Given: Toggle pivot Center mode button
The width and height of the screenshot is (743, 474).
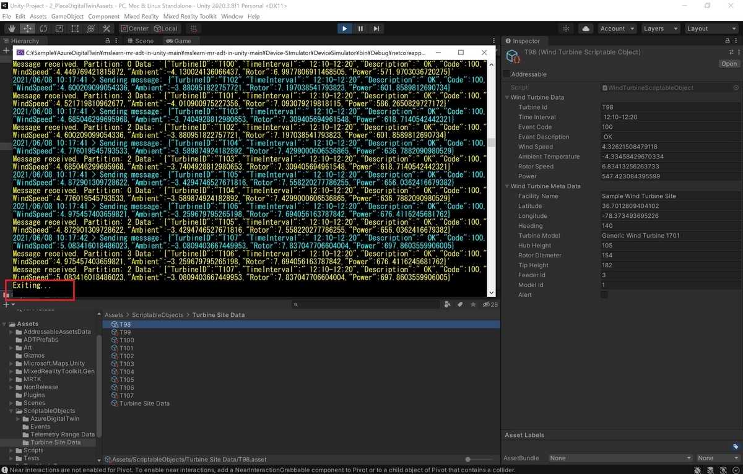Looking at the screenshot, I should [x=135, y=28].
